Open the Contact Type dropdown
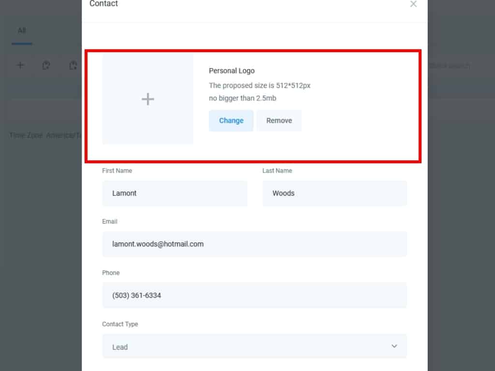 click(254, 346)
